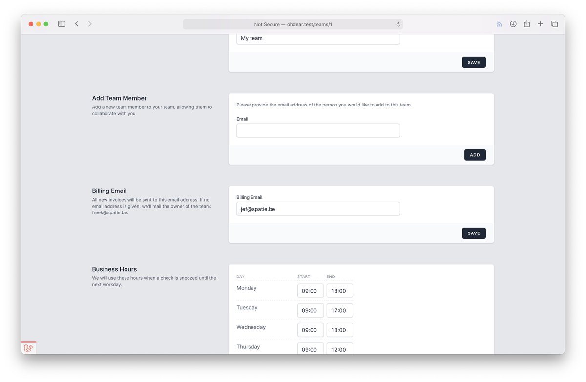
Task: Click the 'Thursday' day label
Action: 248,347
